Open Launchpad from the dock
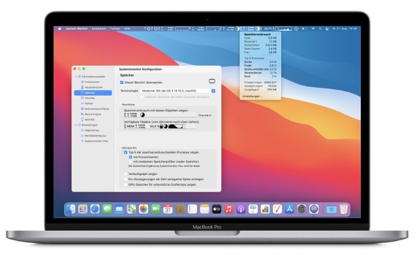Viewport: 415px width, 259px height. (x=83, y=210)
